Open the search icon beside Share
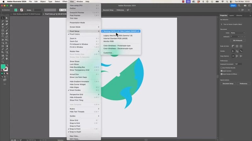The width and height of the screenshot is (252, 141). tap(239, 6)
